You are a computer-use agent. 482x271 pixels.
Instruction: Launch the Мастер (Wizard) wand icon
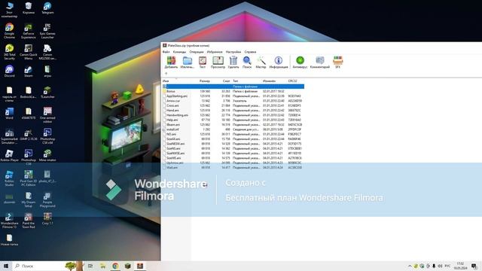click(261, 62)
